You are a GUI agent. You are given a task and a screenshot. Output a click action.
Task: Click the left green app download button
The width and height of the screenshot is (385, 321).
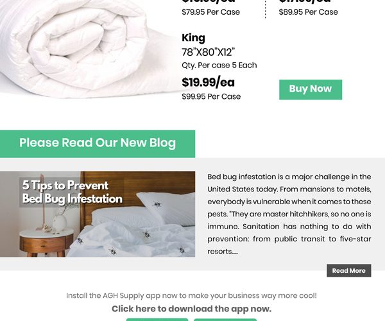(x=157, y=320)
